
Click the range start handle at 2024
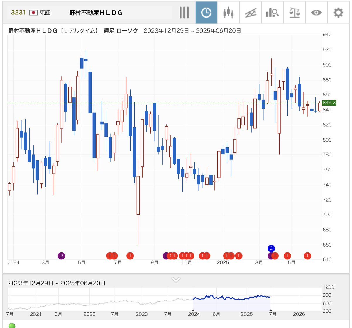pos(193,310)
